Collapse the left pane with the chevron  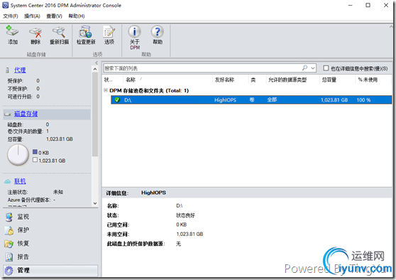[97, 63]
